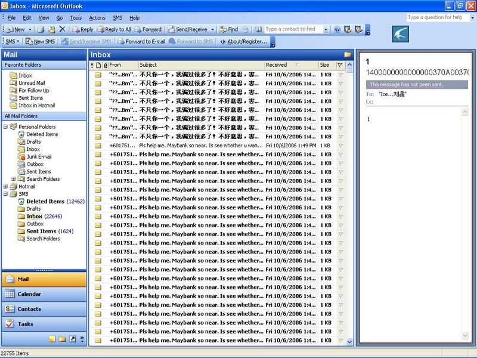Open the Edit menu

click(x=27, y=18)
